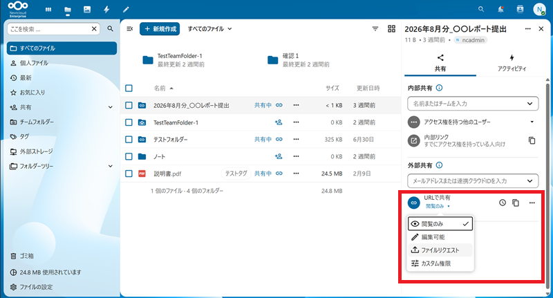Open the Activity lightning icon in top bar

pyautogui.click(x=106, y=10)
